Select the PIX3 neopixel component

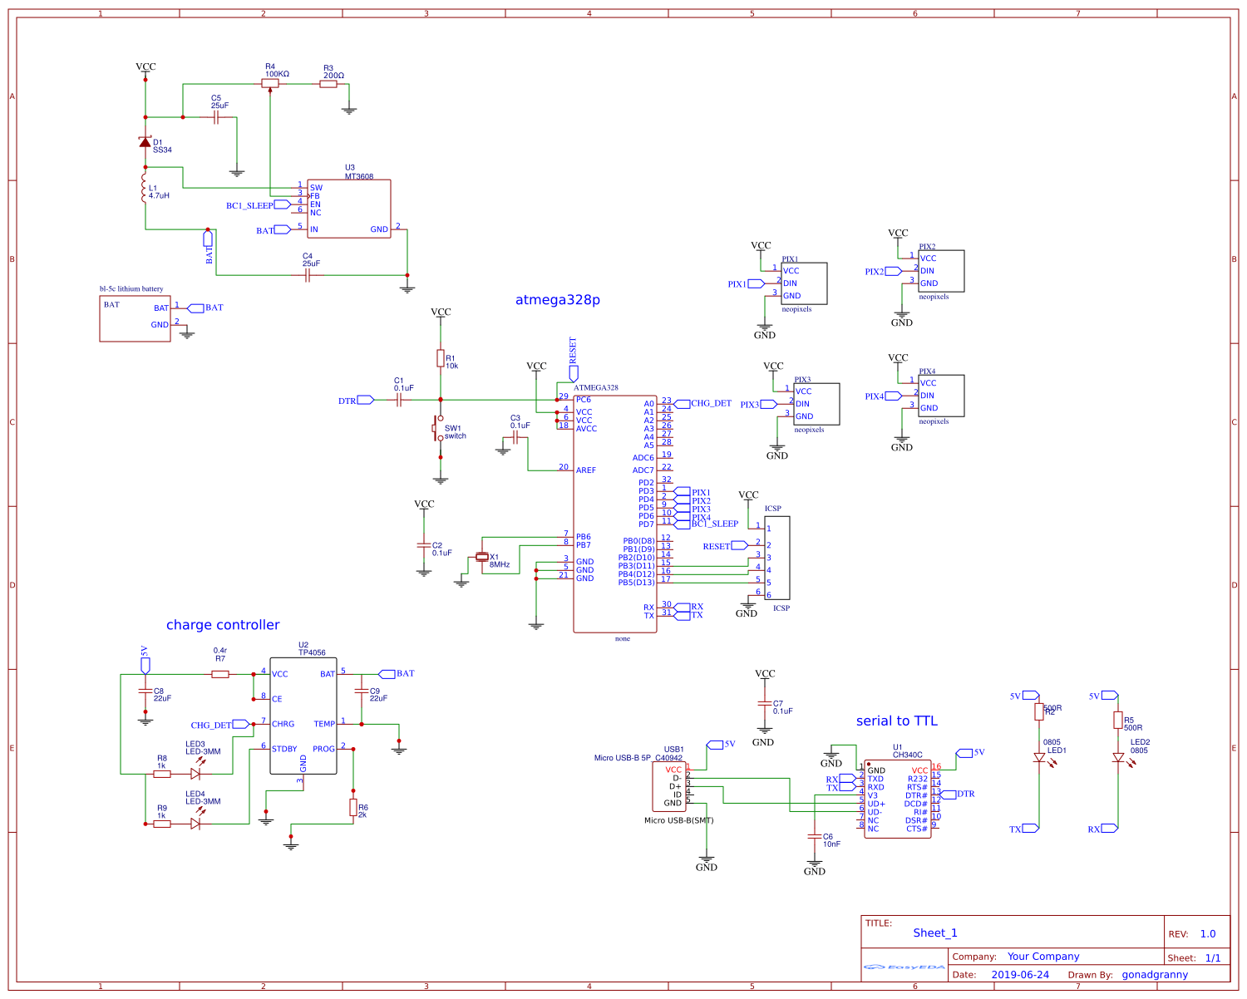pos(816,404)
